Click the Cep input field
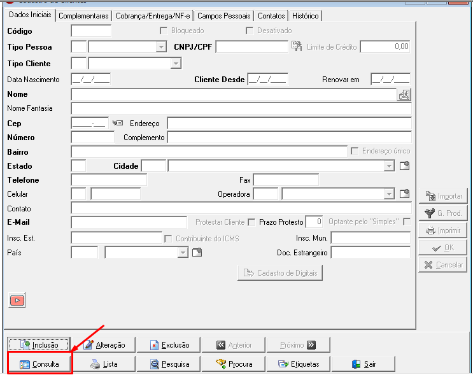This screenshot has height=375, width=473. (x=90, y=123)
